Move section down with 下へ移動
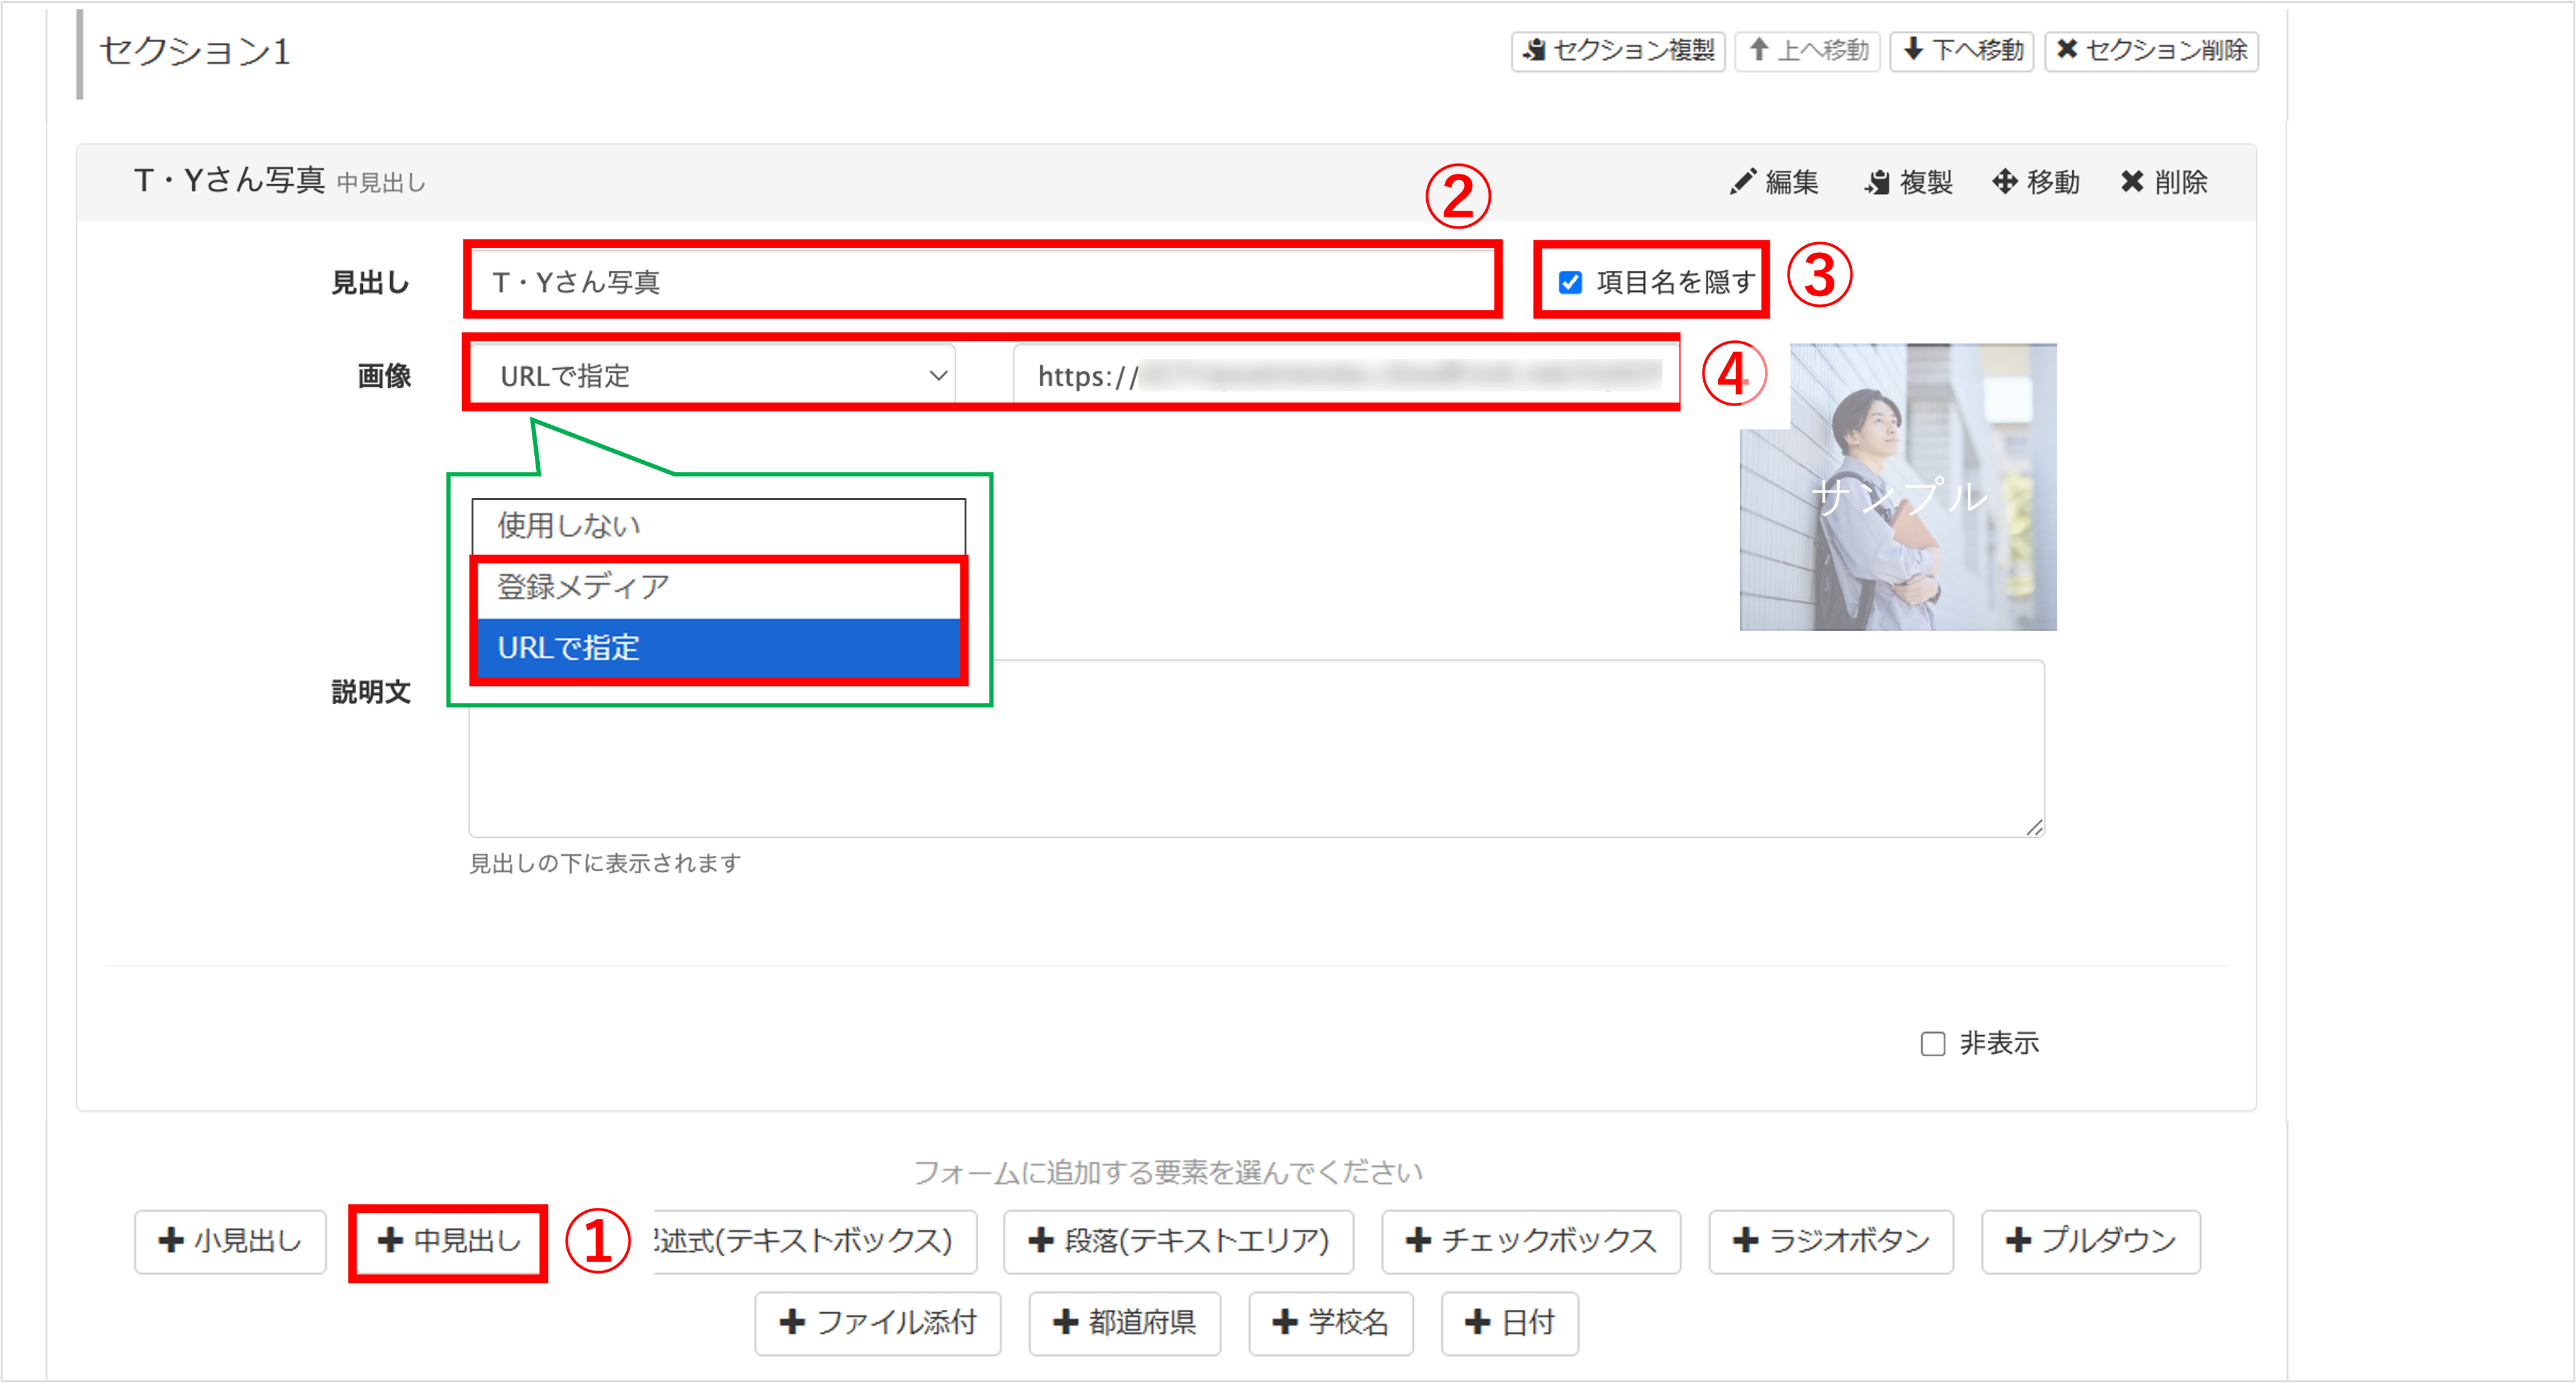This screenshot has width=2576, height=1383. (1961, 50)
